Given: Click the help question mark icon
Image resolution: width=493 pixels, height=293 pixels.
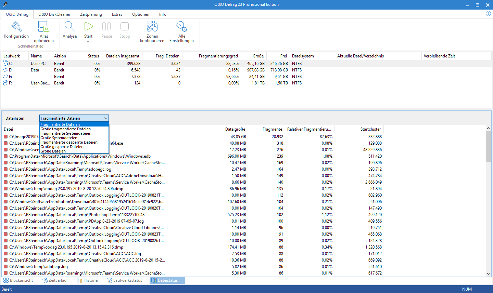Looking at the screenshot, I should tap(488, 14).
